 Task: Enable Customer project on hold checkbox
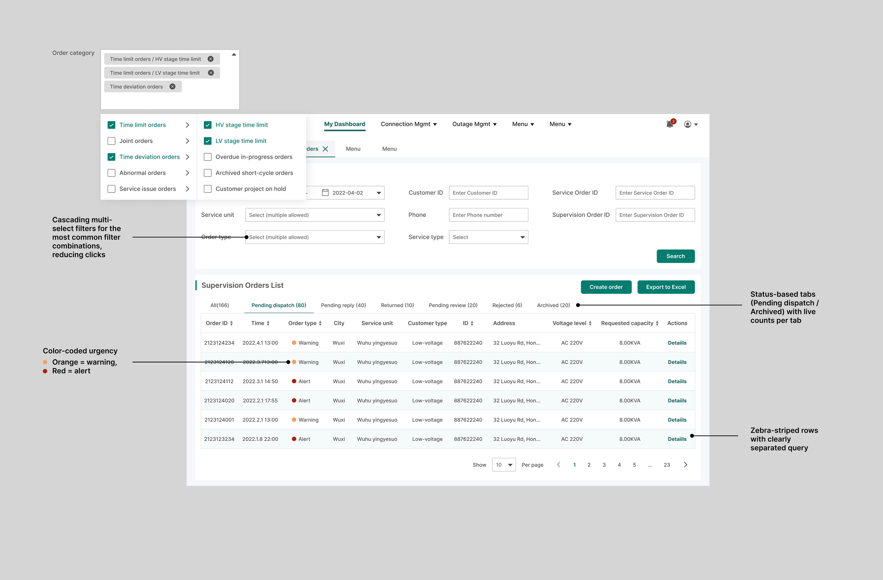pyautogui.click(x=208, y=189)
